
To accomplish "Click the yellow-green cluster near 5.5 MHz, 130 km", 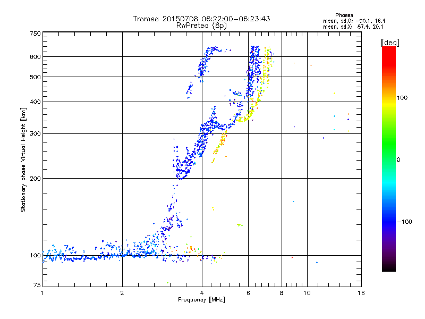I will tap(240, 225).
